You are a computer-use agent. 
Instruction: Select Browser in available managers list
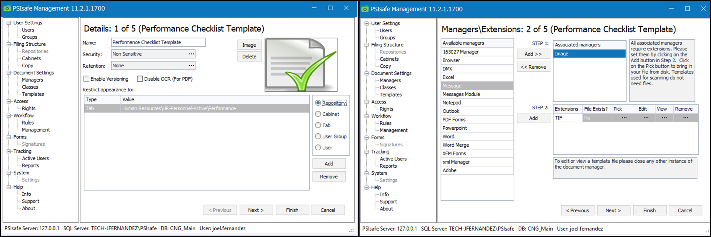click(477, 60)
